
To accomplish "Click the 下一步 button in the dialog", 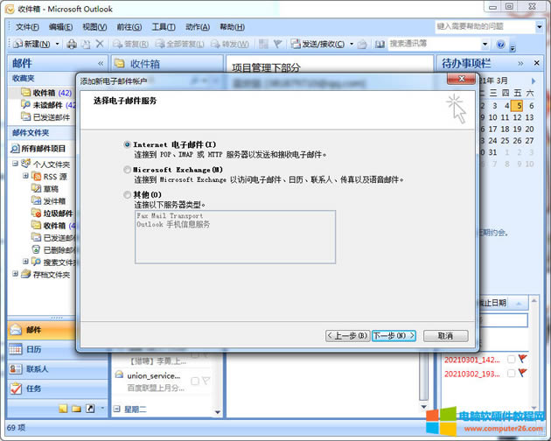I will click(394, 335).
